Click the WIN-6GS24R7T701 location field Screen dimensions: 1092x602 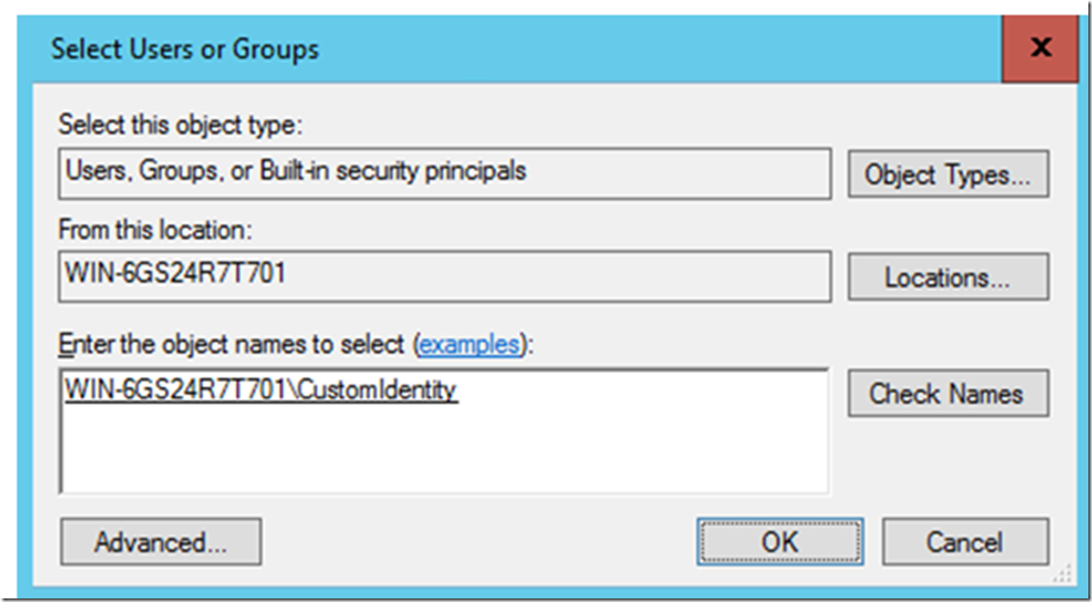[446, 277]
